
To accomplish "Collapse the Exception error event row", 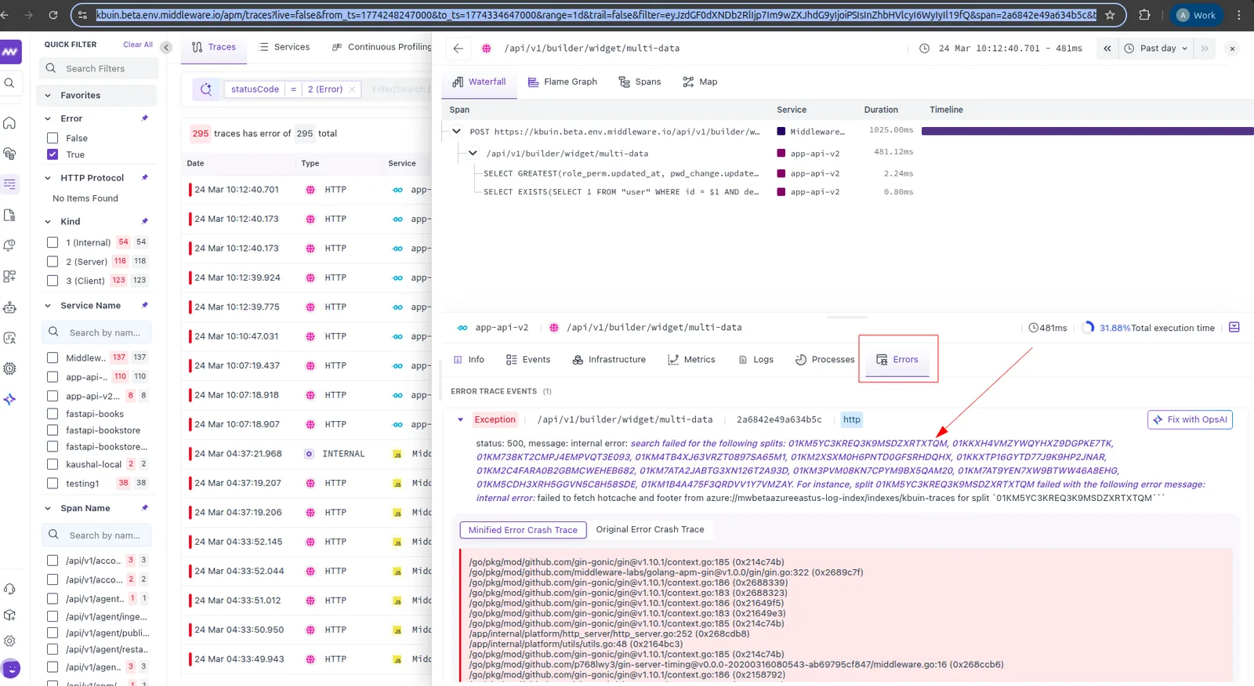I will (x=460, y=419).
